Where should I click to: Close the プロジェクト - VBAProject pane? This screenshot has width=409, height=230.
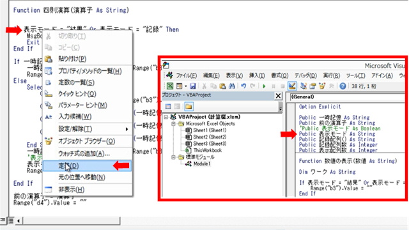click(279, 96)
